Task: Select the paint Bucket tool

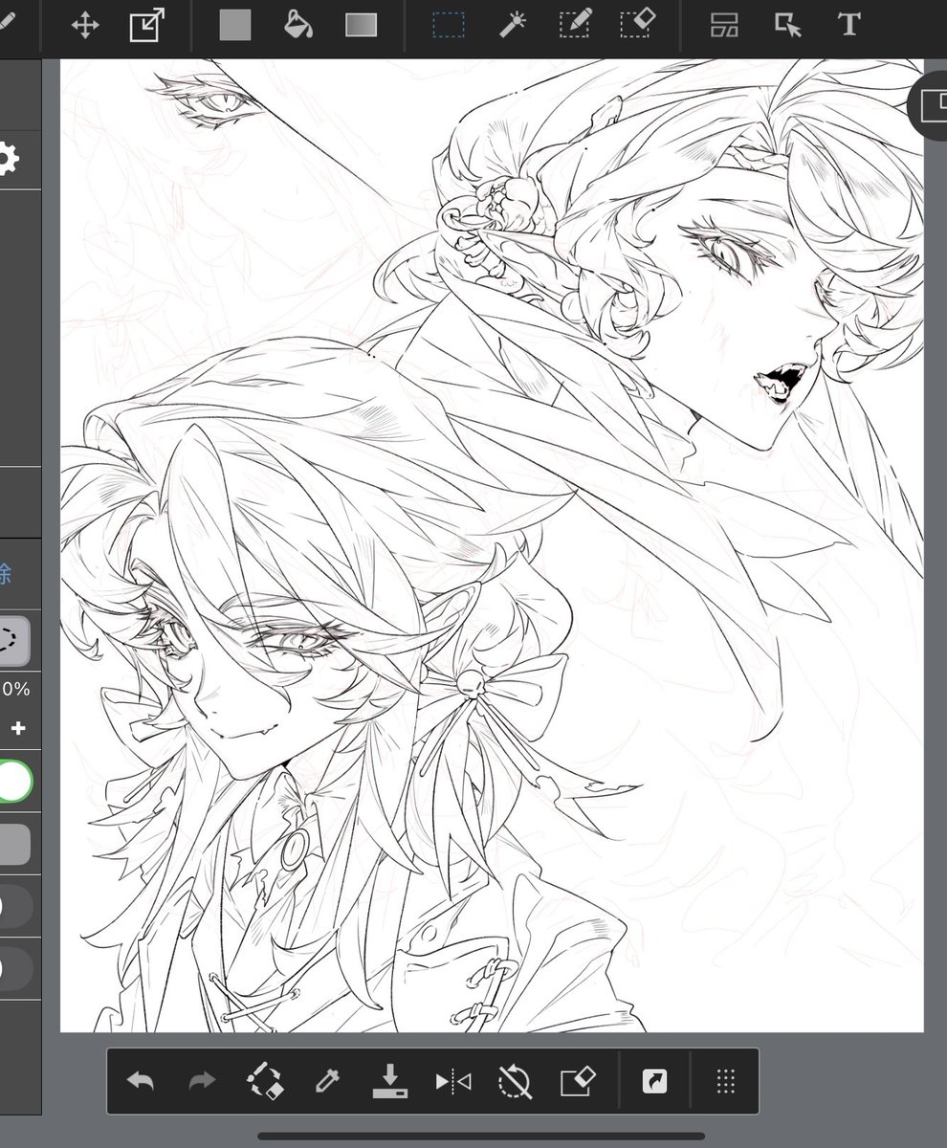Action: pos(298,25)
